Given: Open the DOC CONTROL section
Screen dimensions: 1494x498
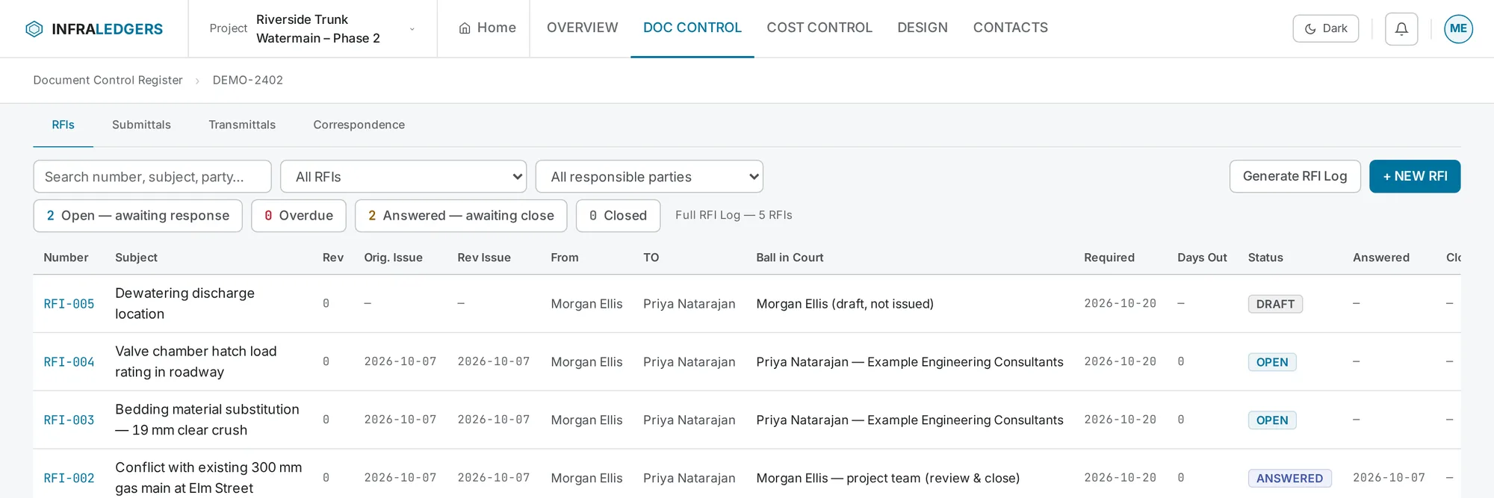Looking at the screenshot, I should tap(692, 28).
